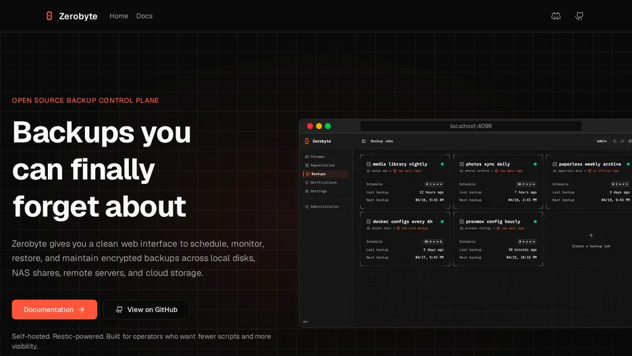Viewport: 632px width, 356px height.
Task: Click the Zerobyte logo in the top navbar
Action: (x=72, y=16)
